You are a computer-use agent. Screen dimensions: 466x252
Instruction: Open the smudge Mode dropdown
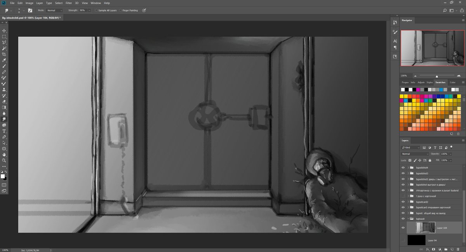(54, 10)
